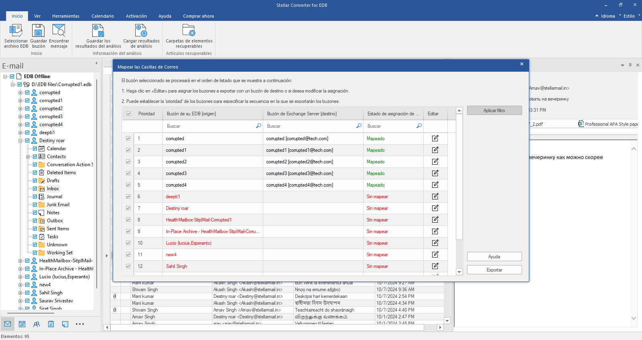Expand new4 mailbox tree node
The image size is (642, 340).
coord(20,285)
